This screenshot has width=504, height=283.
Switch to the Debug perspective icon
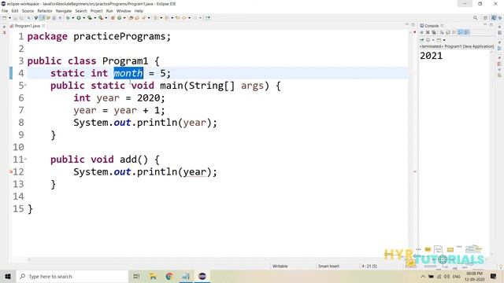500,18
